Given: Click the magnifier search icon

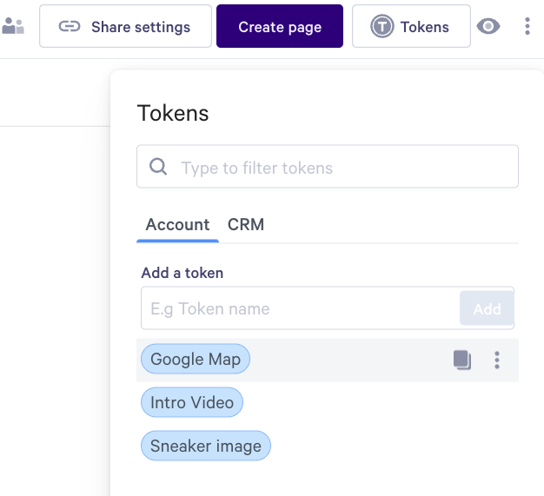Looking at the screenshot, I should coord(158,167).
